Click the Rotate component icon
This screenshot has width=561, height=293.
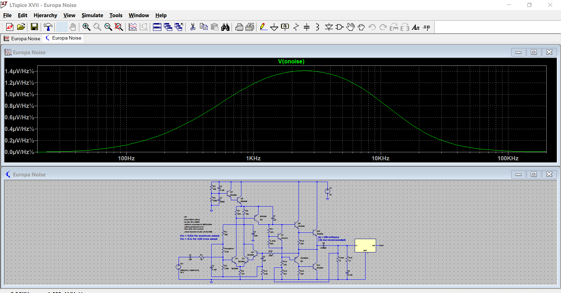click(x=394, y=27)
